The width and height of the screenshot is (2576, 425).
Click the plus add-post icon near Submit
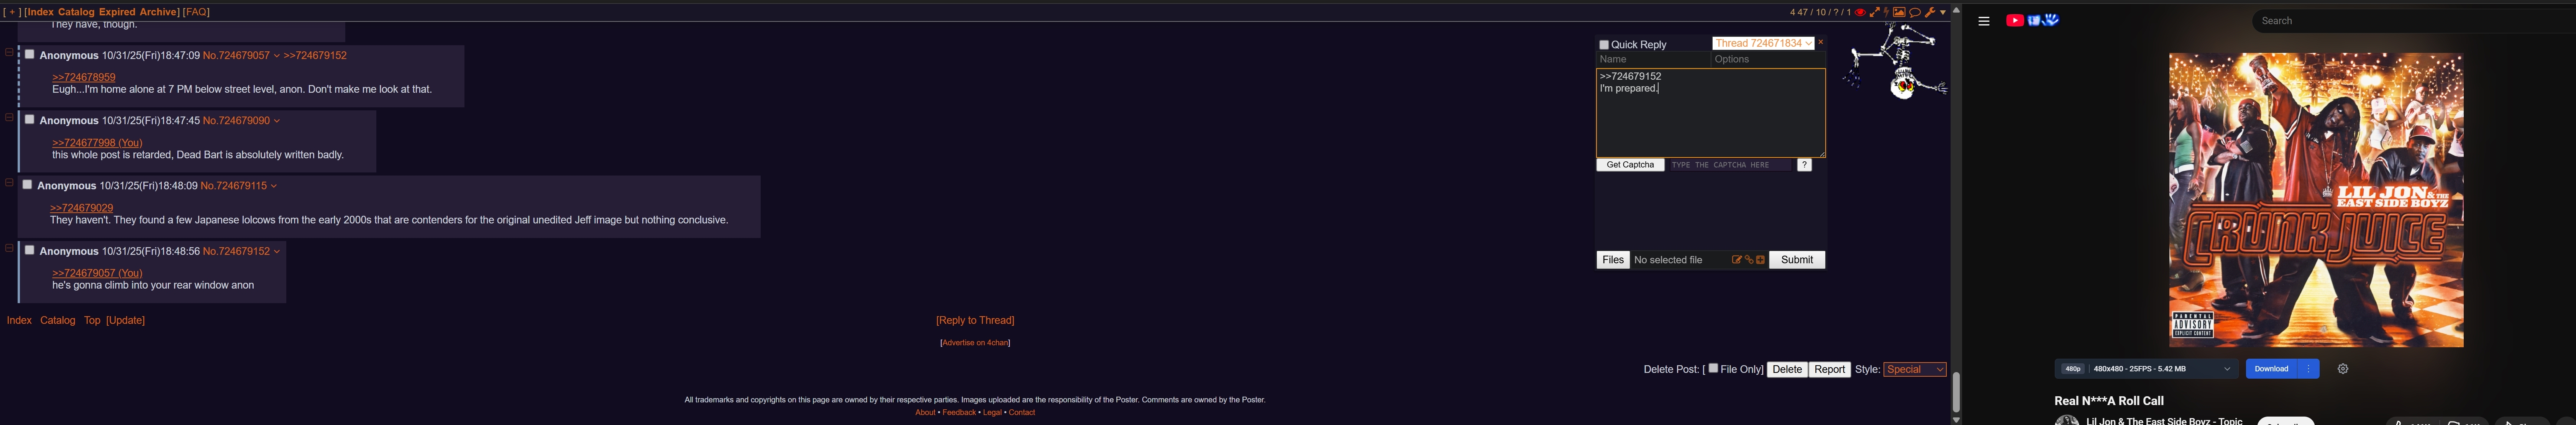point(1761,260)
